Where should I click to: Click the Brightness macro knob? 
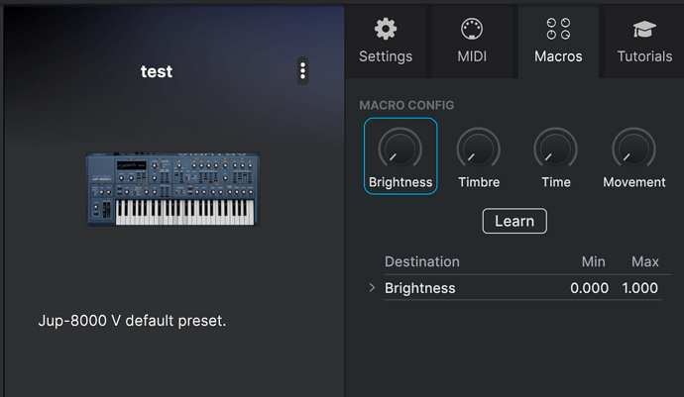(400, 149)
